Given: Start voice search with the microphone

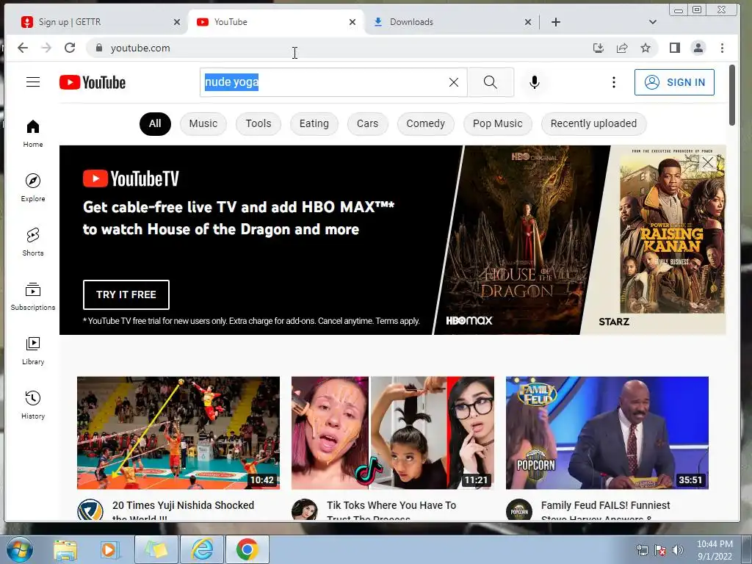Looking at the screenshot, I should (535, 82).
